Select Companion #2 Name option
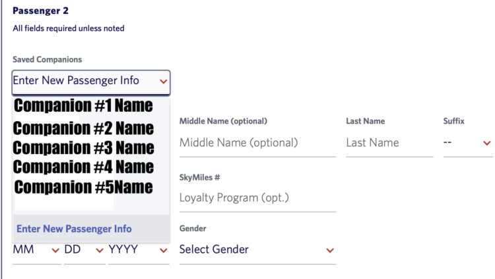The height and width of the screenshot is (279, 495). pos(83,128)
